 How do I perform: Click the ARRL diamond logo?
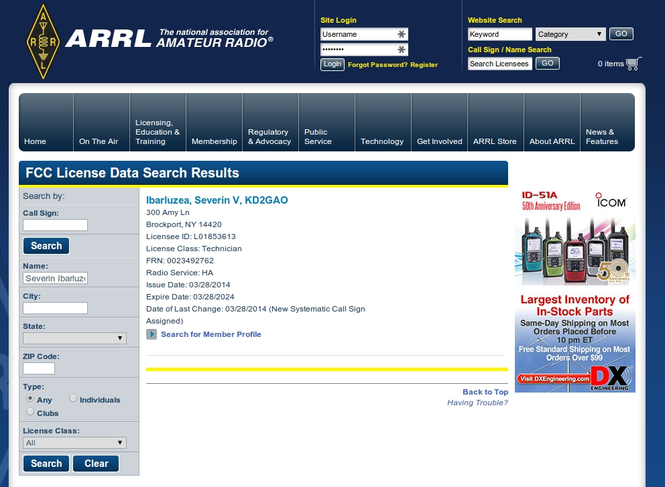click(x=43, y=42)
